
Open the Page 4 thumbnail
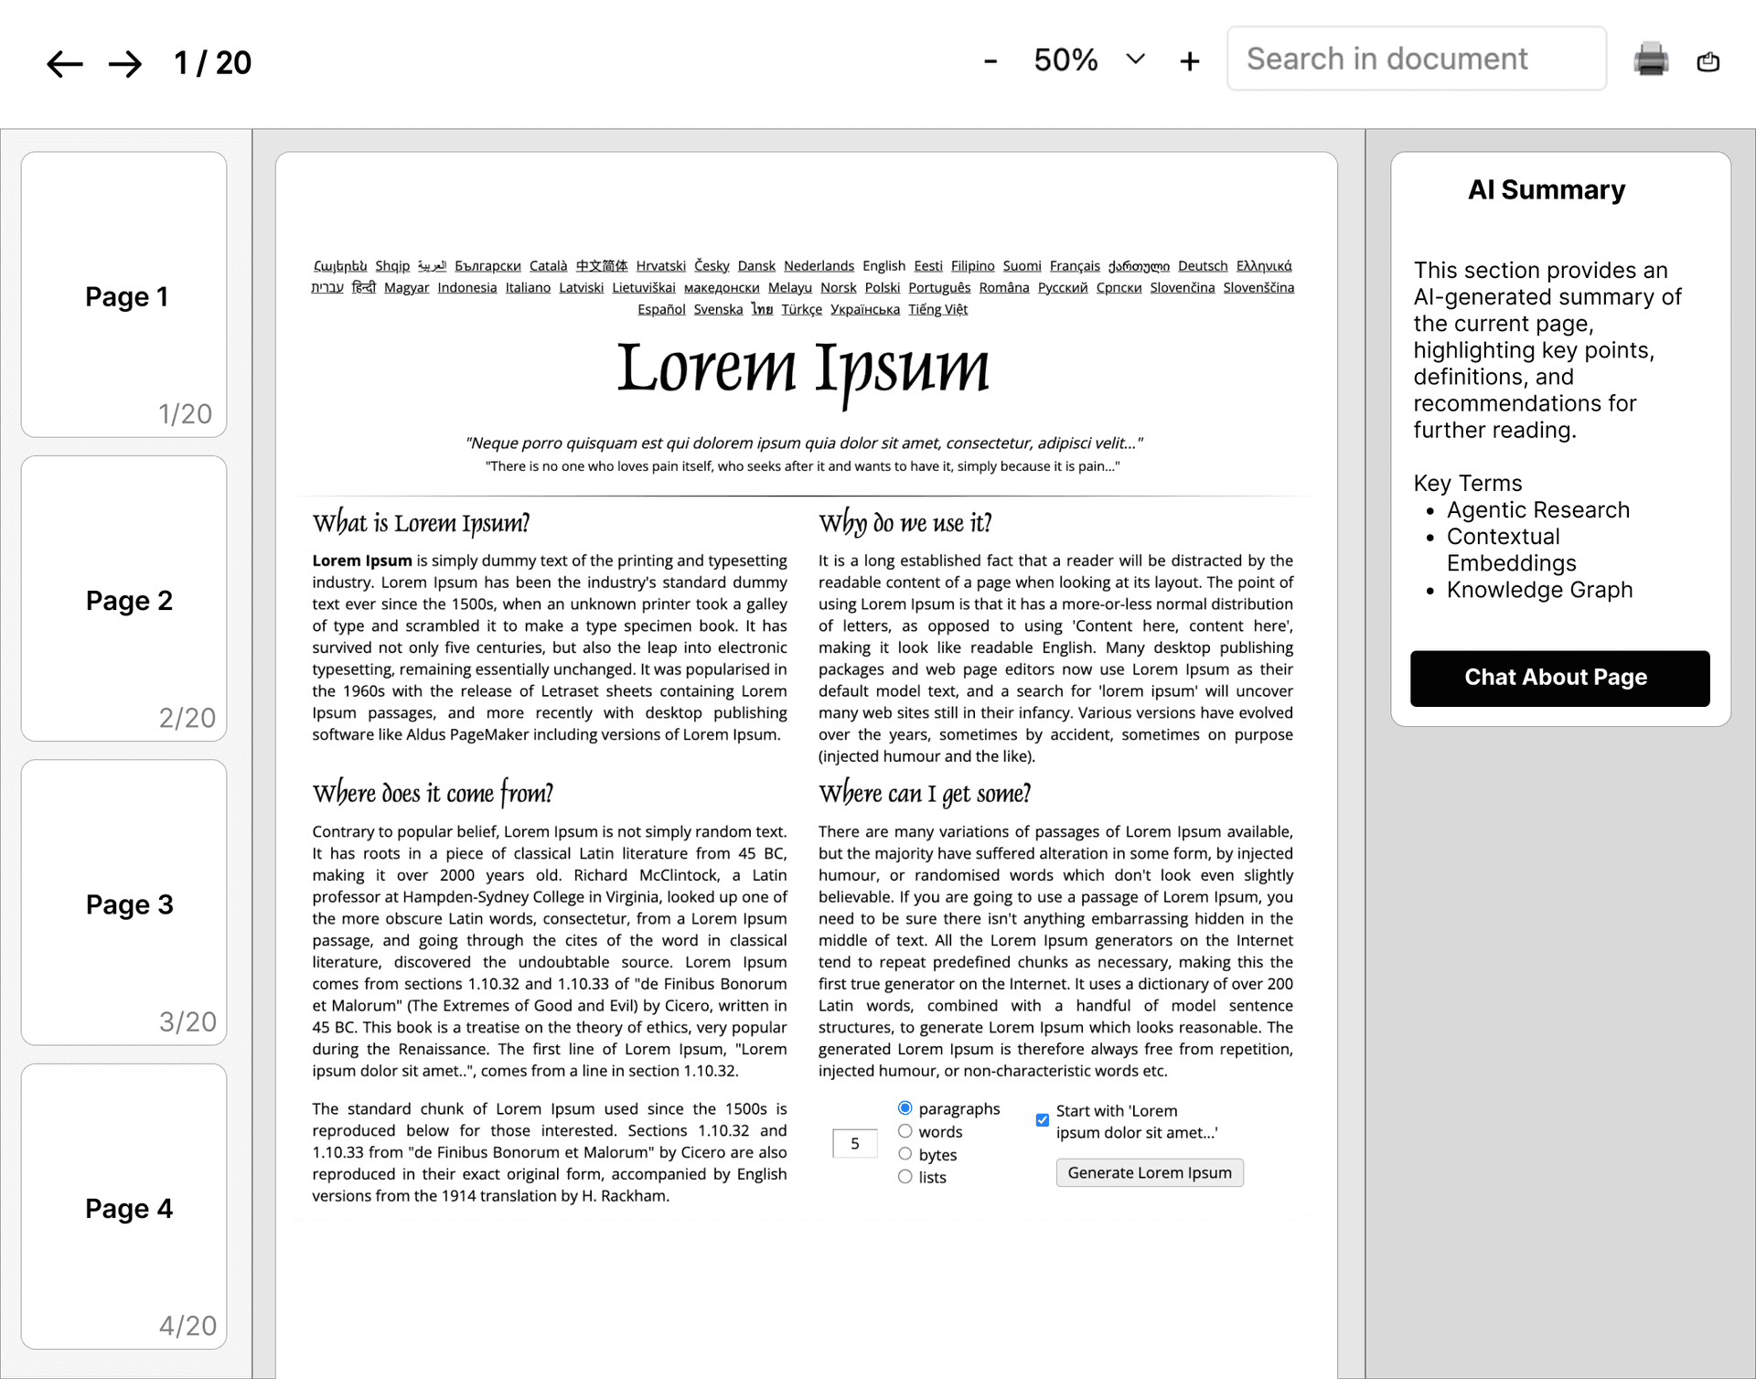(123, 1206)
